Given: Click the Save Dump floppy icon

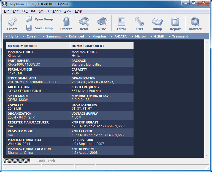Looking at the screenshot, I should (29, 28).
